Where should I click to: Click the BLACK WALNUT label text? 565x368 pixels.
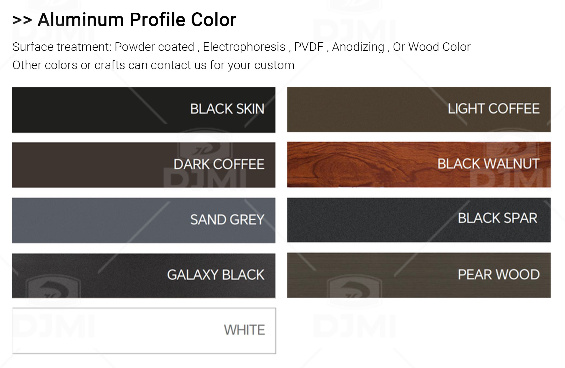pyautogui.click(x=488, y=164)
